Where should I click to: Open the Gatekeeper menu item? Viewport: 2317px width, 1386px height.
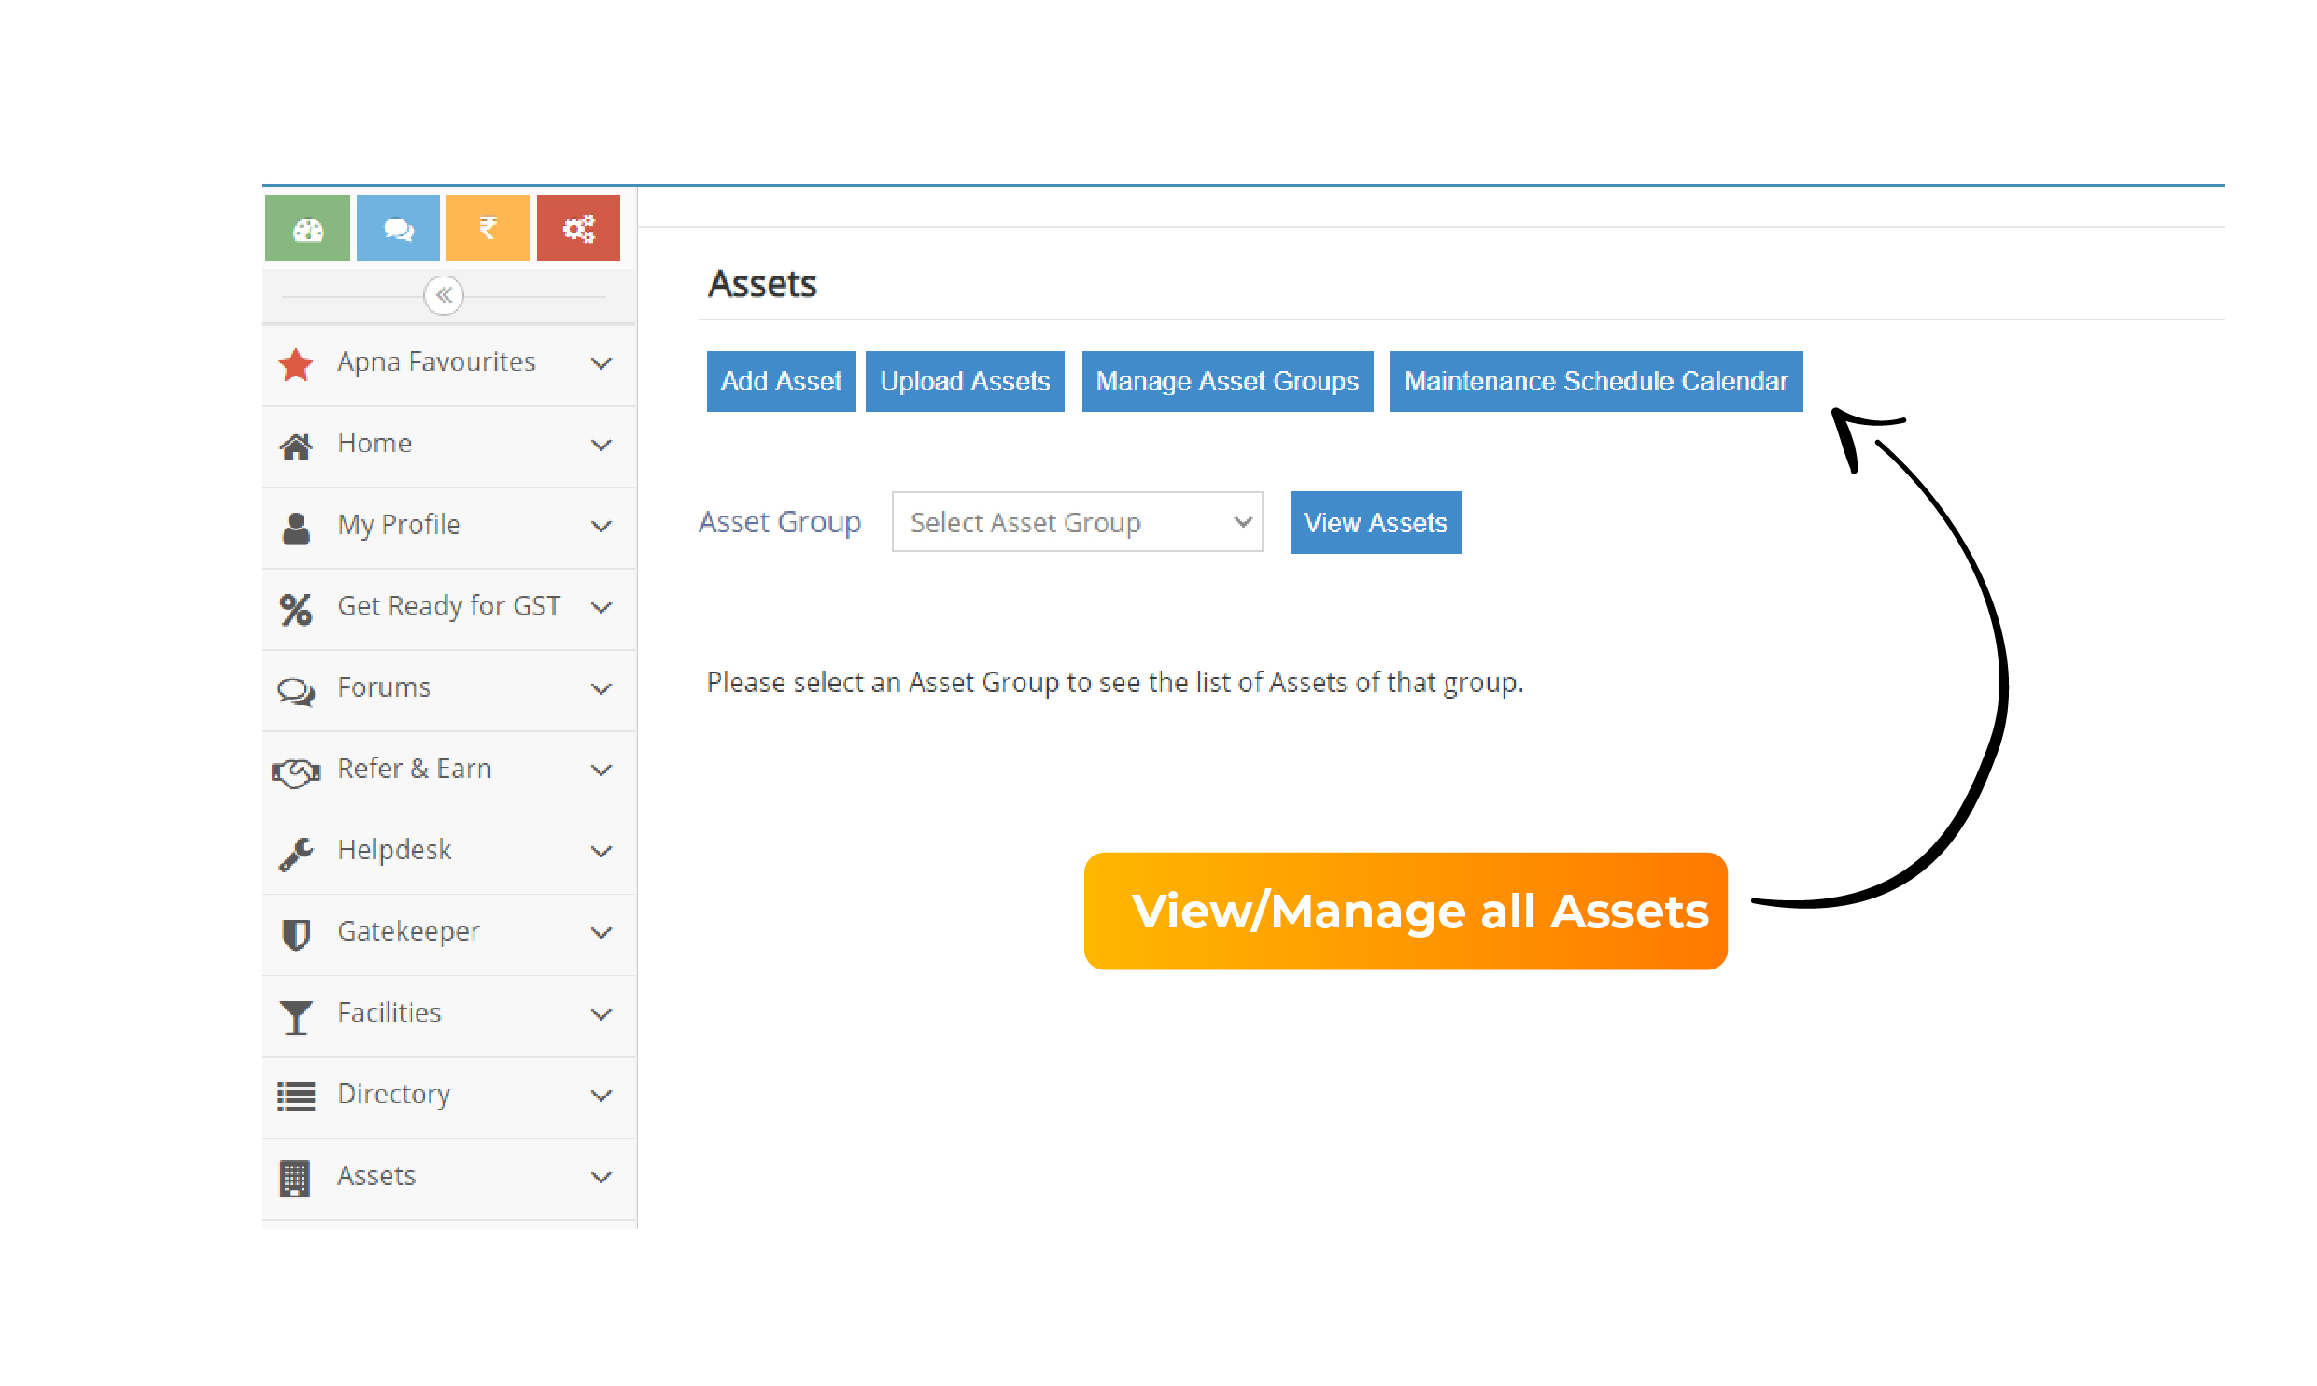[449, 934]
